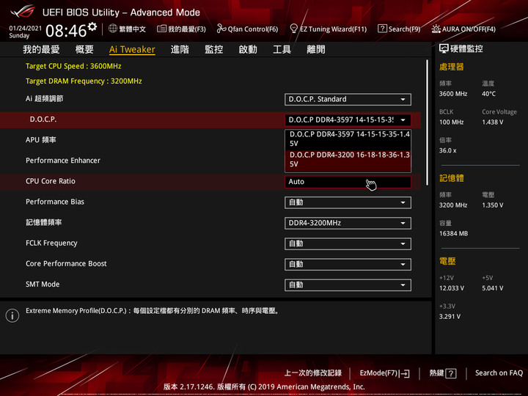Viewport: 528px width, 396px height.
Task: Click the Core Voltage 1.438 V value
Action: click(492, 122)
